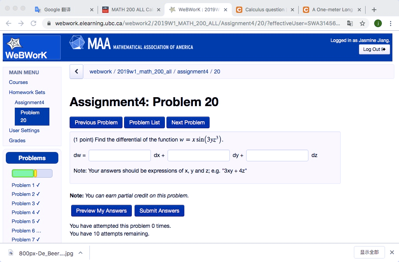Click the breadcrumb back chevron above the problem
The height and width of the screenshot is (262, 399).
click(x=76, y=71)
